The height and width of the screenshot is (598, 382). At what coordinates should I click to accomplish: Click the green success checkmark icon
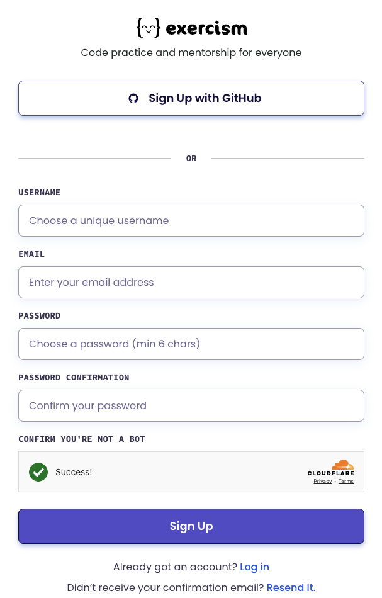pyautogui.click(x=38, y=471)
